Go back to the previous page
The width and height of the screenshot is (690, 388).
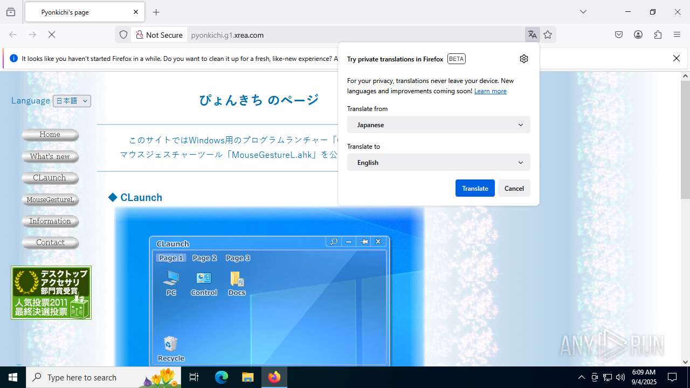pos(13,34)
